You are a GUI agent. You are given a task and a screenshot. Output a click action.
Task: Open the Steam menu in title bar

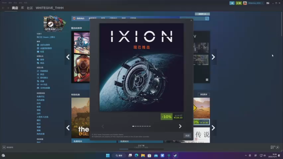coord(4,3)
